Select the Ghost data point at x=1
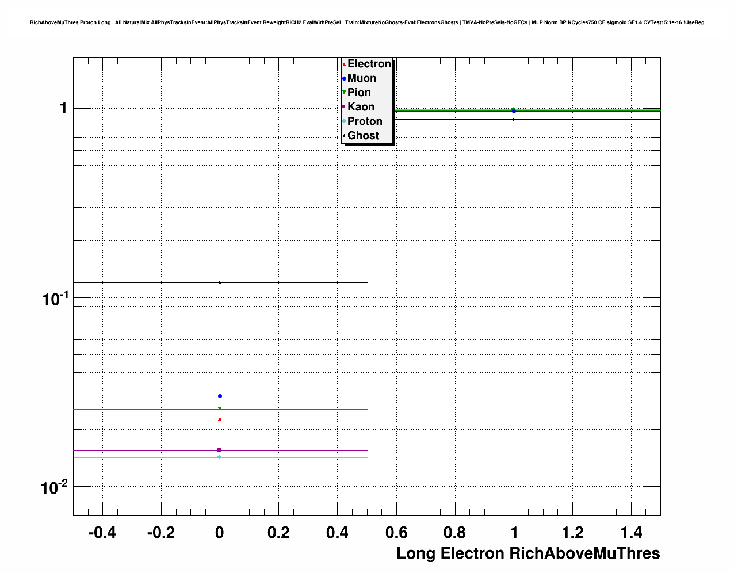This screenshot has height=573, width=734. [x=514, y=119]
